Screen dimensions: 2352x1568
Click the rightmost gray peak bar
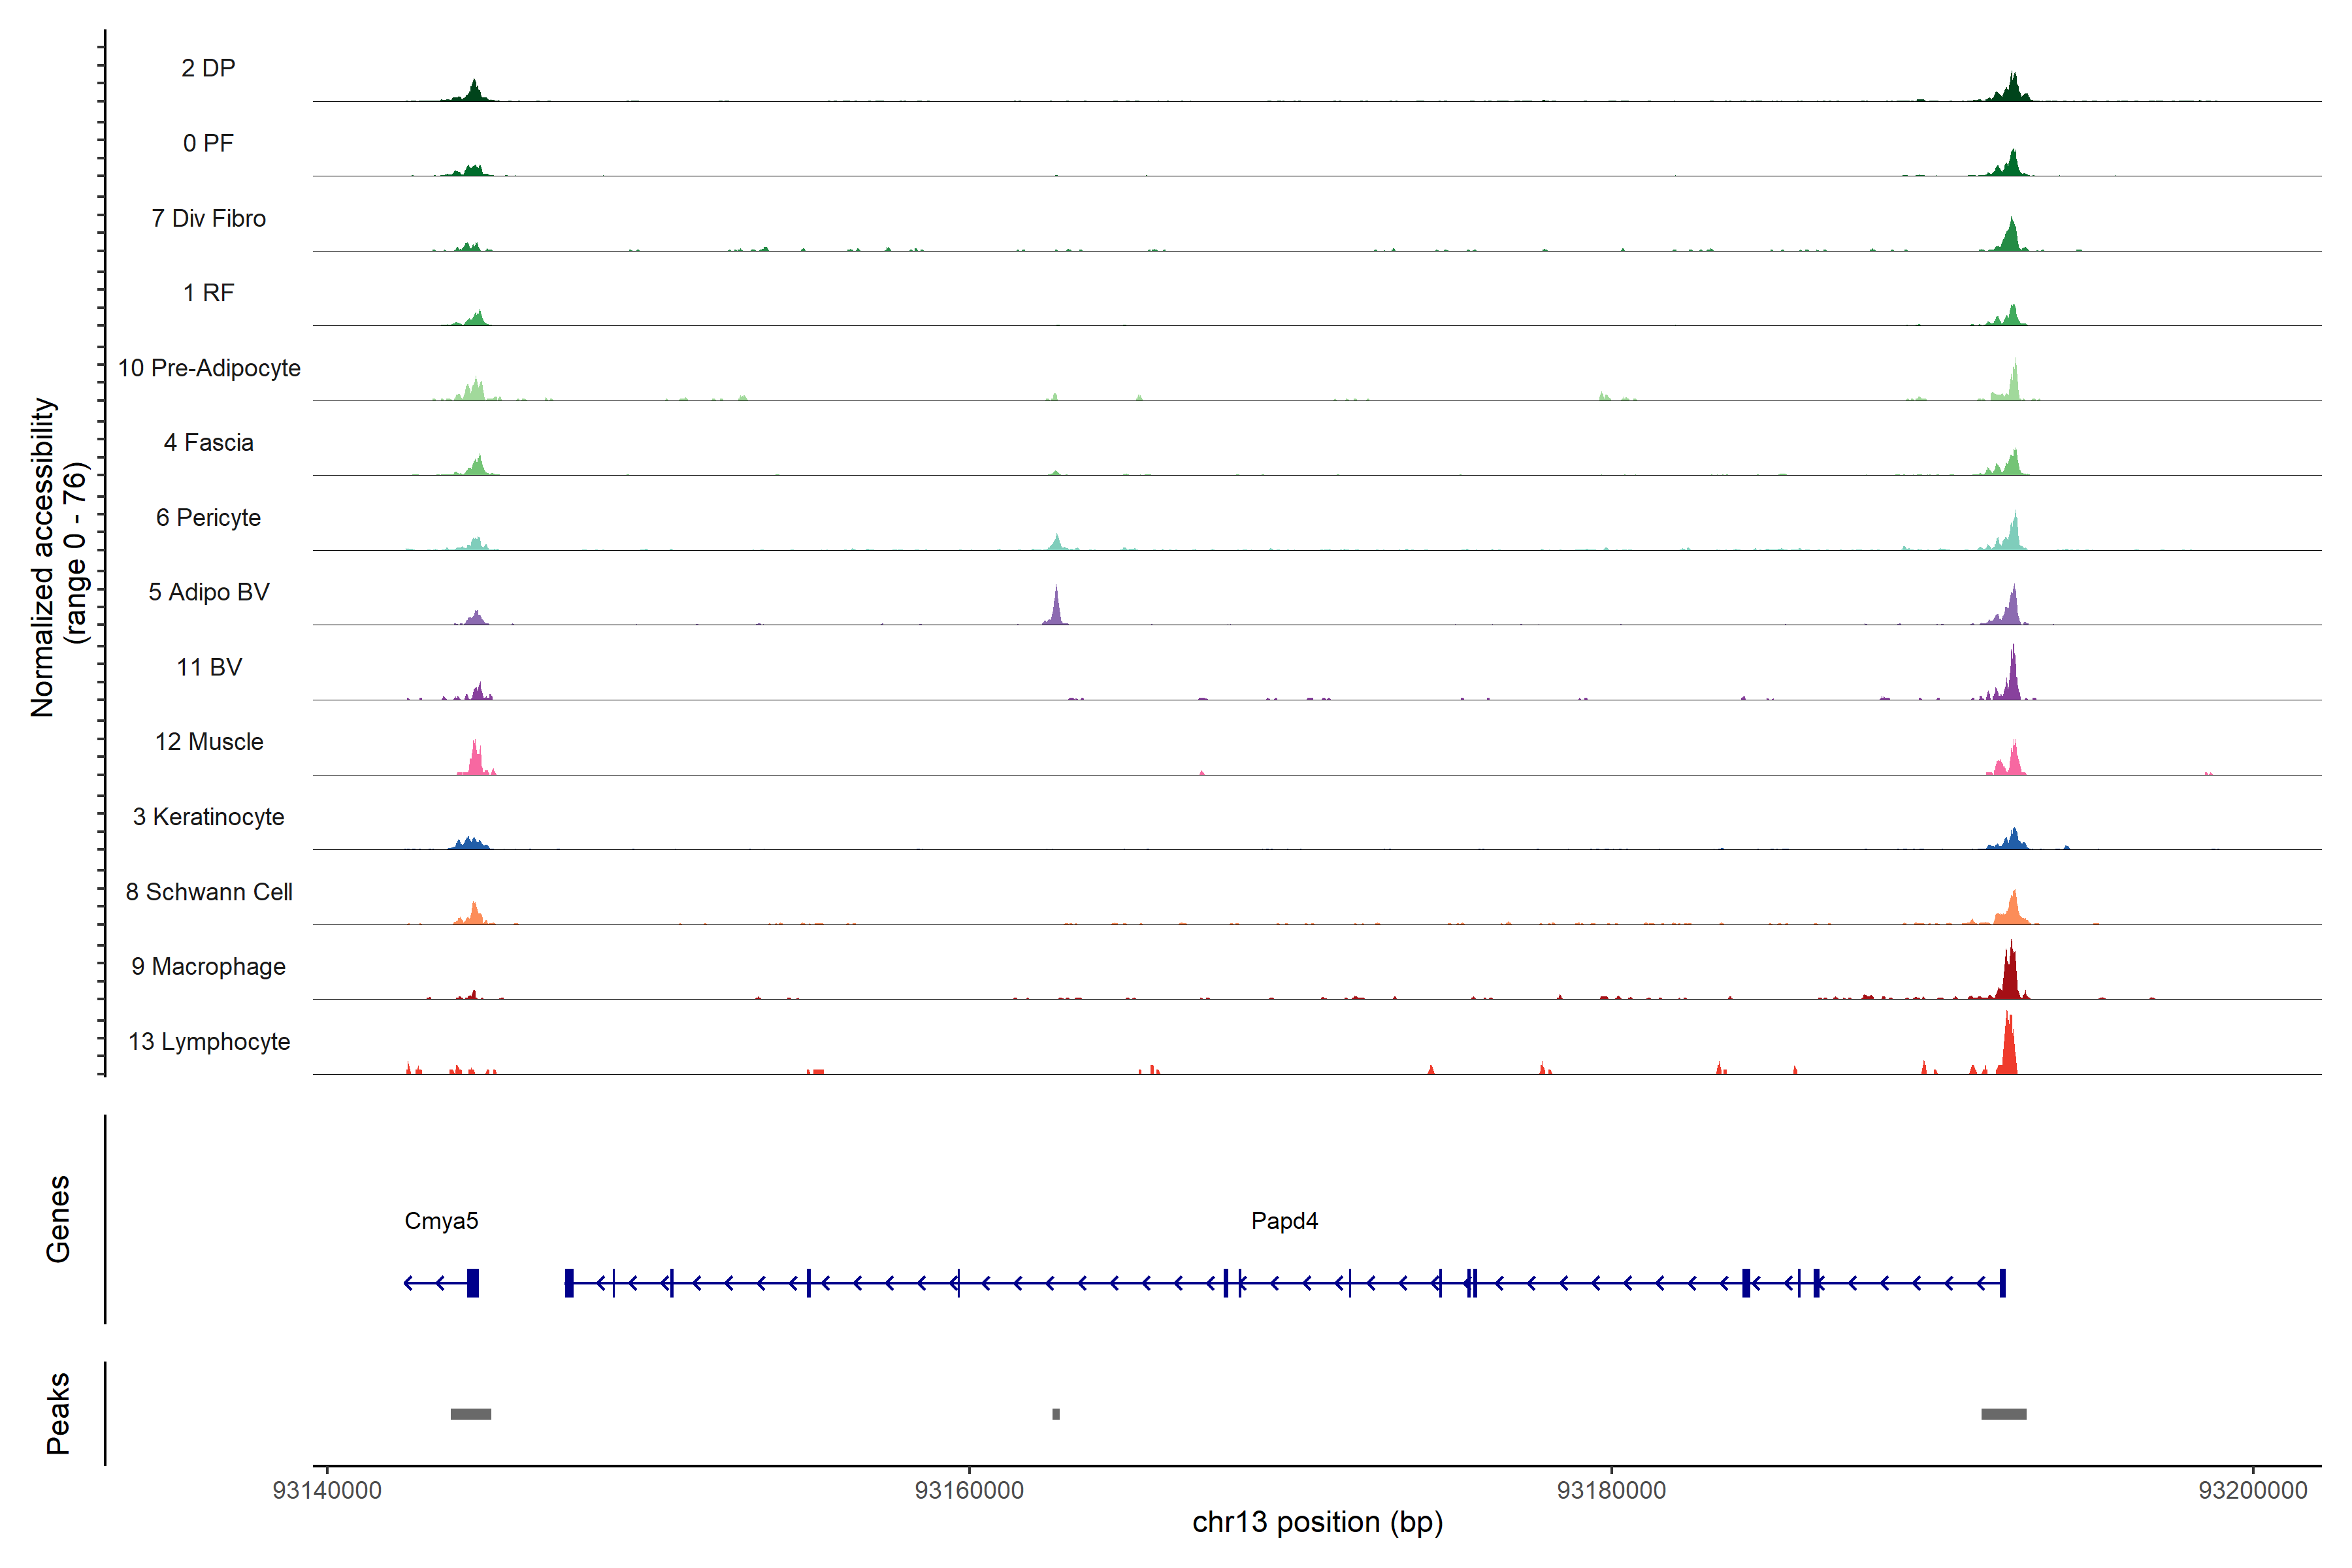point(2004,1414)
